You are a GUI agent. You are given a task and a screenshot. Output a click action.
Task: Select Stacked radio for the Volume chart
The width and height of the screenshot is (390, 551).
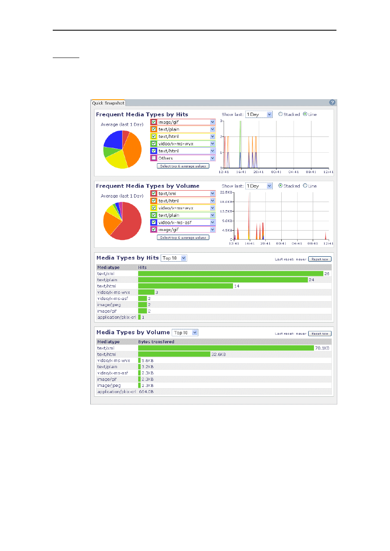[280, 186]
